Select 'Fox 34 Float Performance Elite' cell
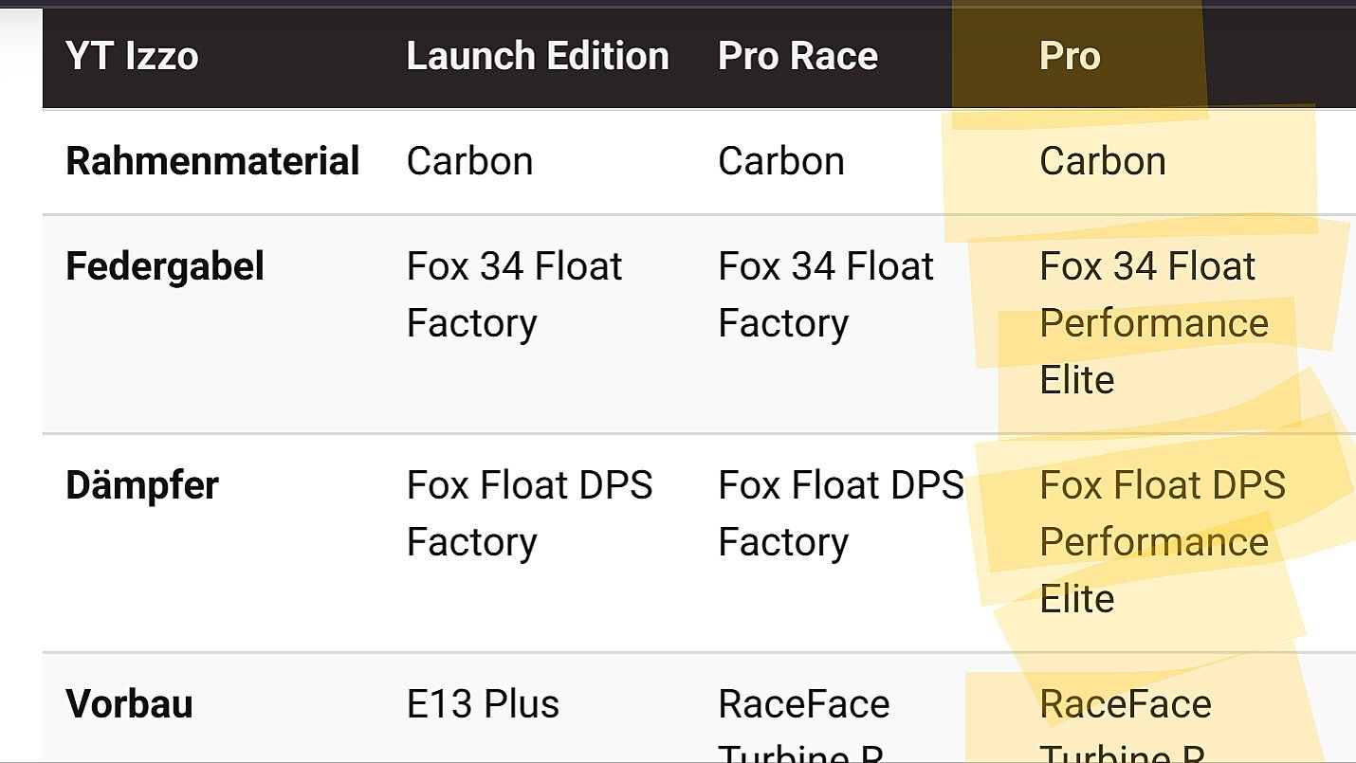 (x=1153, y=323)
